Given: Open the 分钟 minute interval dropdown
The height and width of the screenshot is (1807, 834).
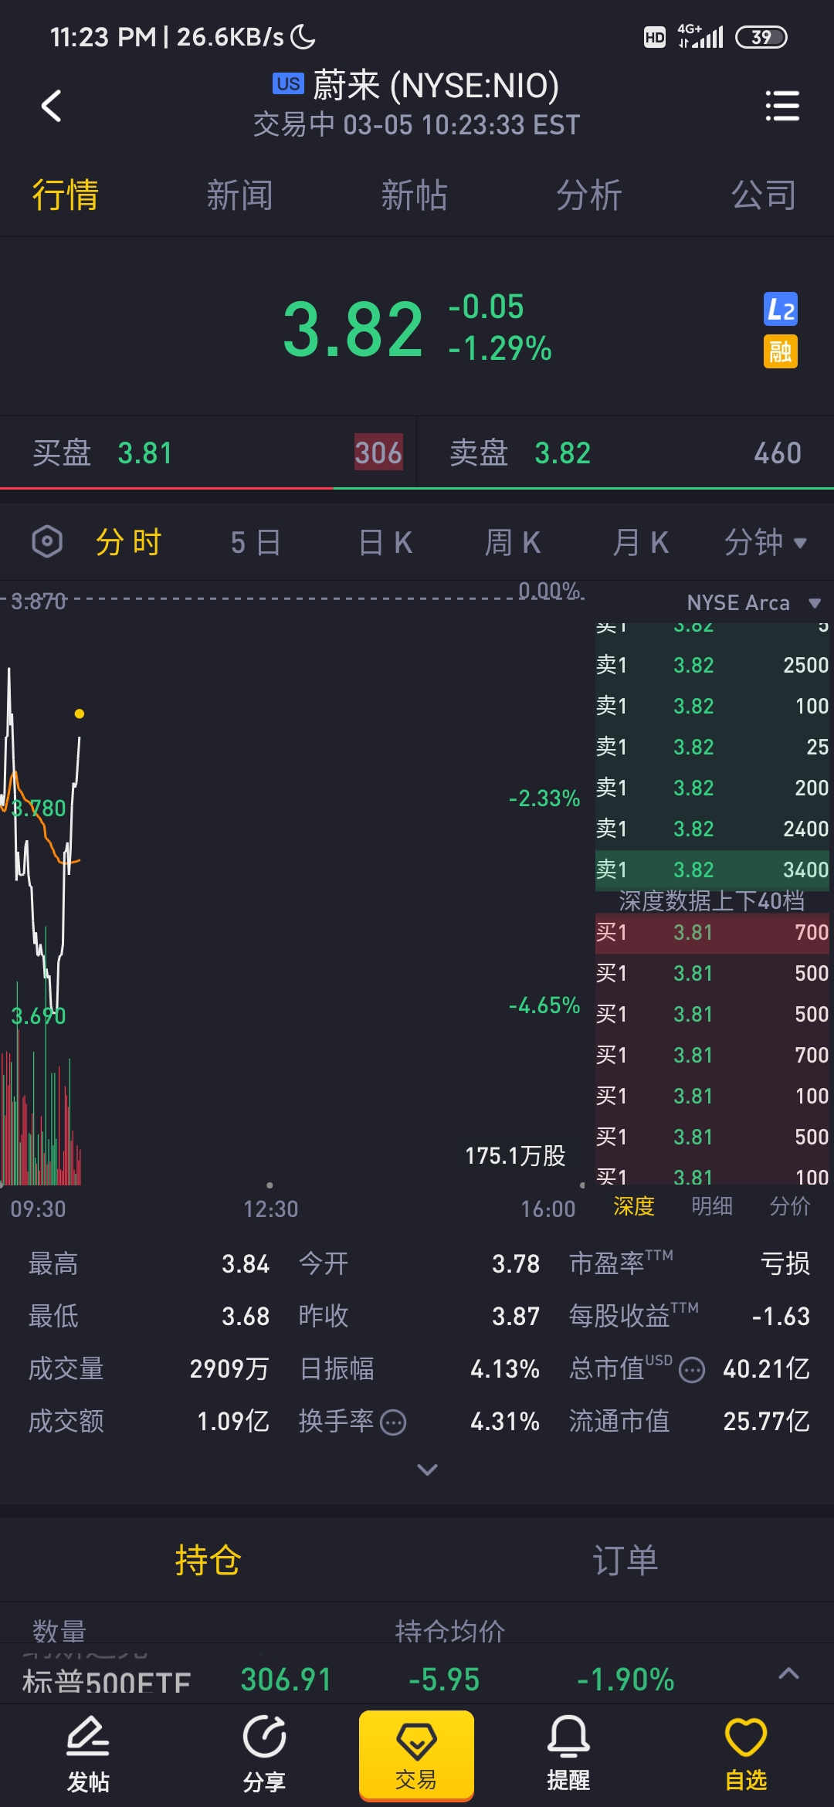Looking at the screenshot, I should point(765,542).
